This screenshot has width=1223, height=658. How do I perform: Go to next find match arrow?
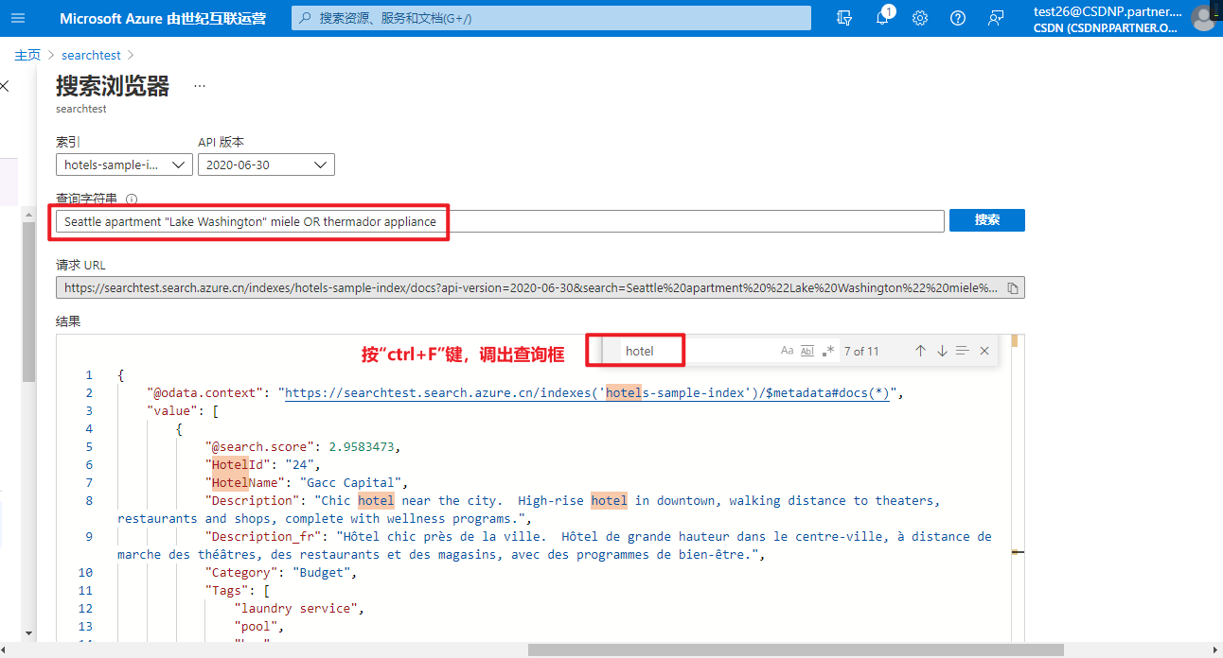coord(942,351)
